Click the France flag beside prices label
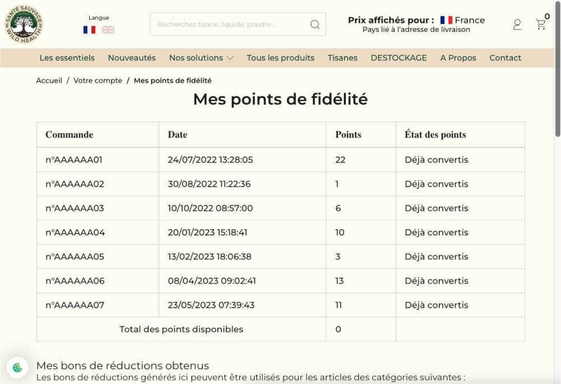The width and height of the screenshot is (561, 384). pos(446,20)
